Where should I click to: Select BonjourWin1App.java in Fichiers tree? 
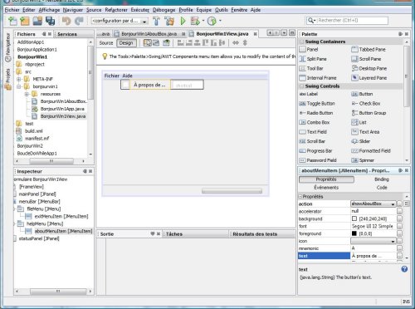click(62, 109)
